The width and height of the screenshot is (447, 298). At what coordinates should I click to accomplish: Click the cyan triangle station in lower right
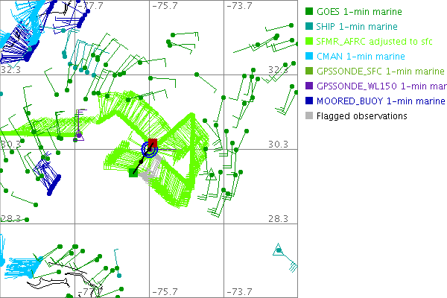[x=277, y=250]
